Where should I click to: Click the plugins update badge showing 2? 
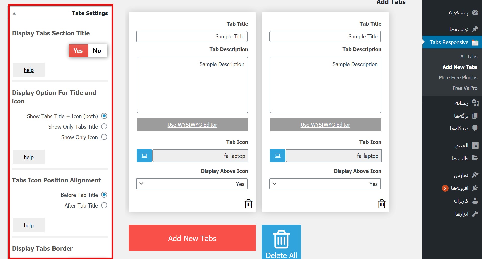click(x=445, y=188)
